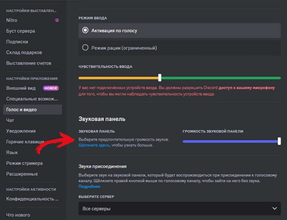Open Горячие клавиши settings

pos(25,142)
